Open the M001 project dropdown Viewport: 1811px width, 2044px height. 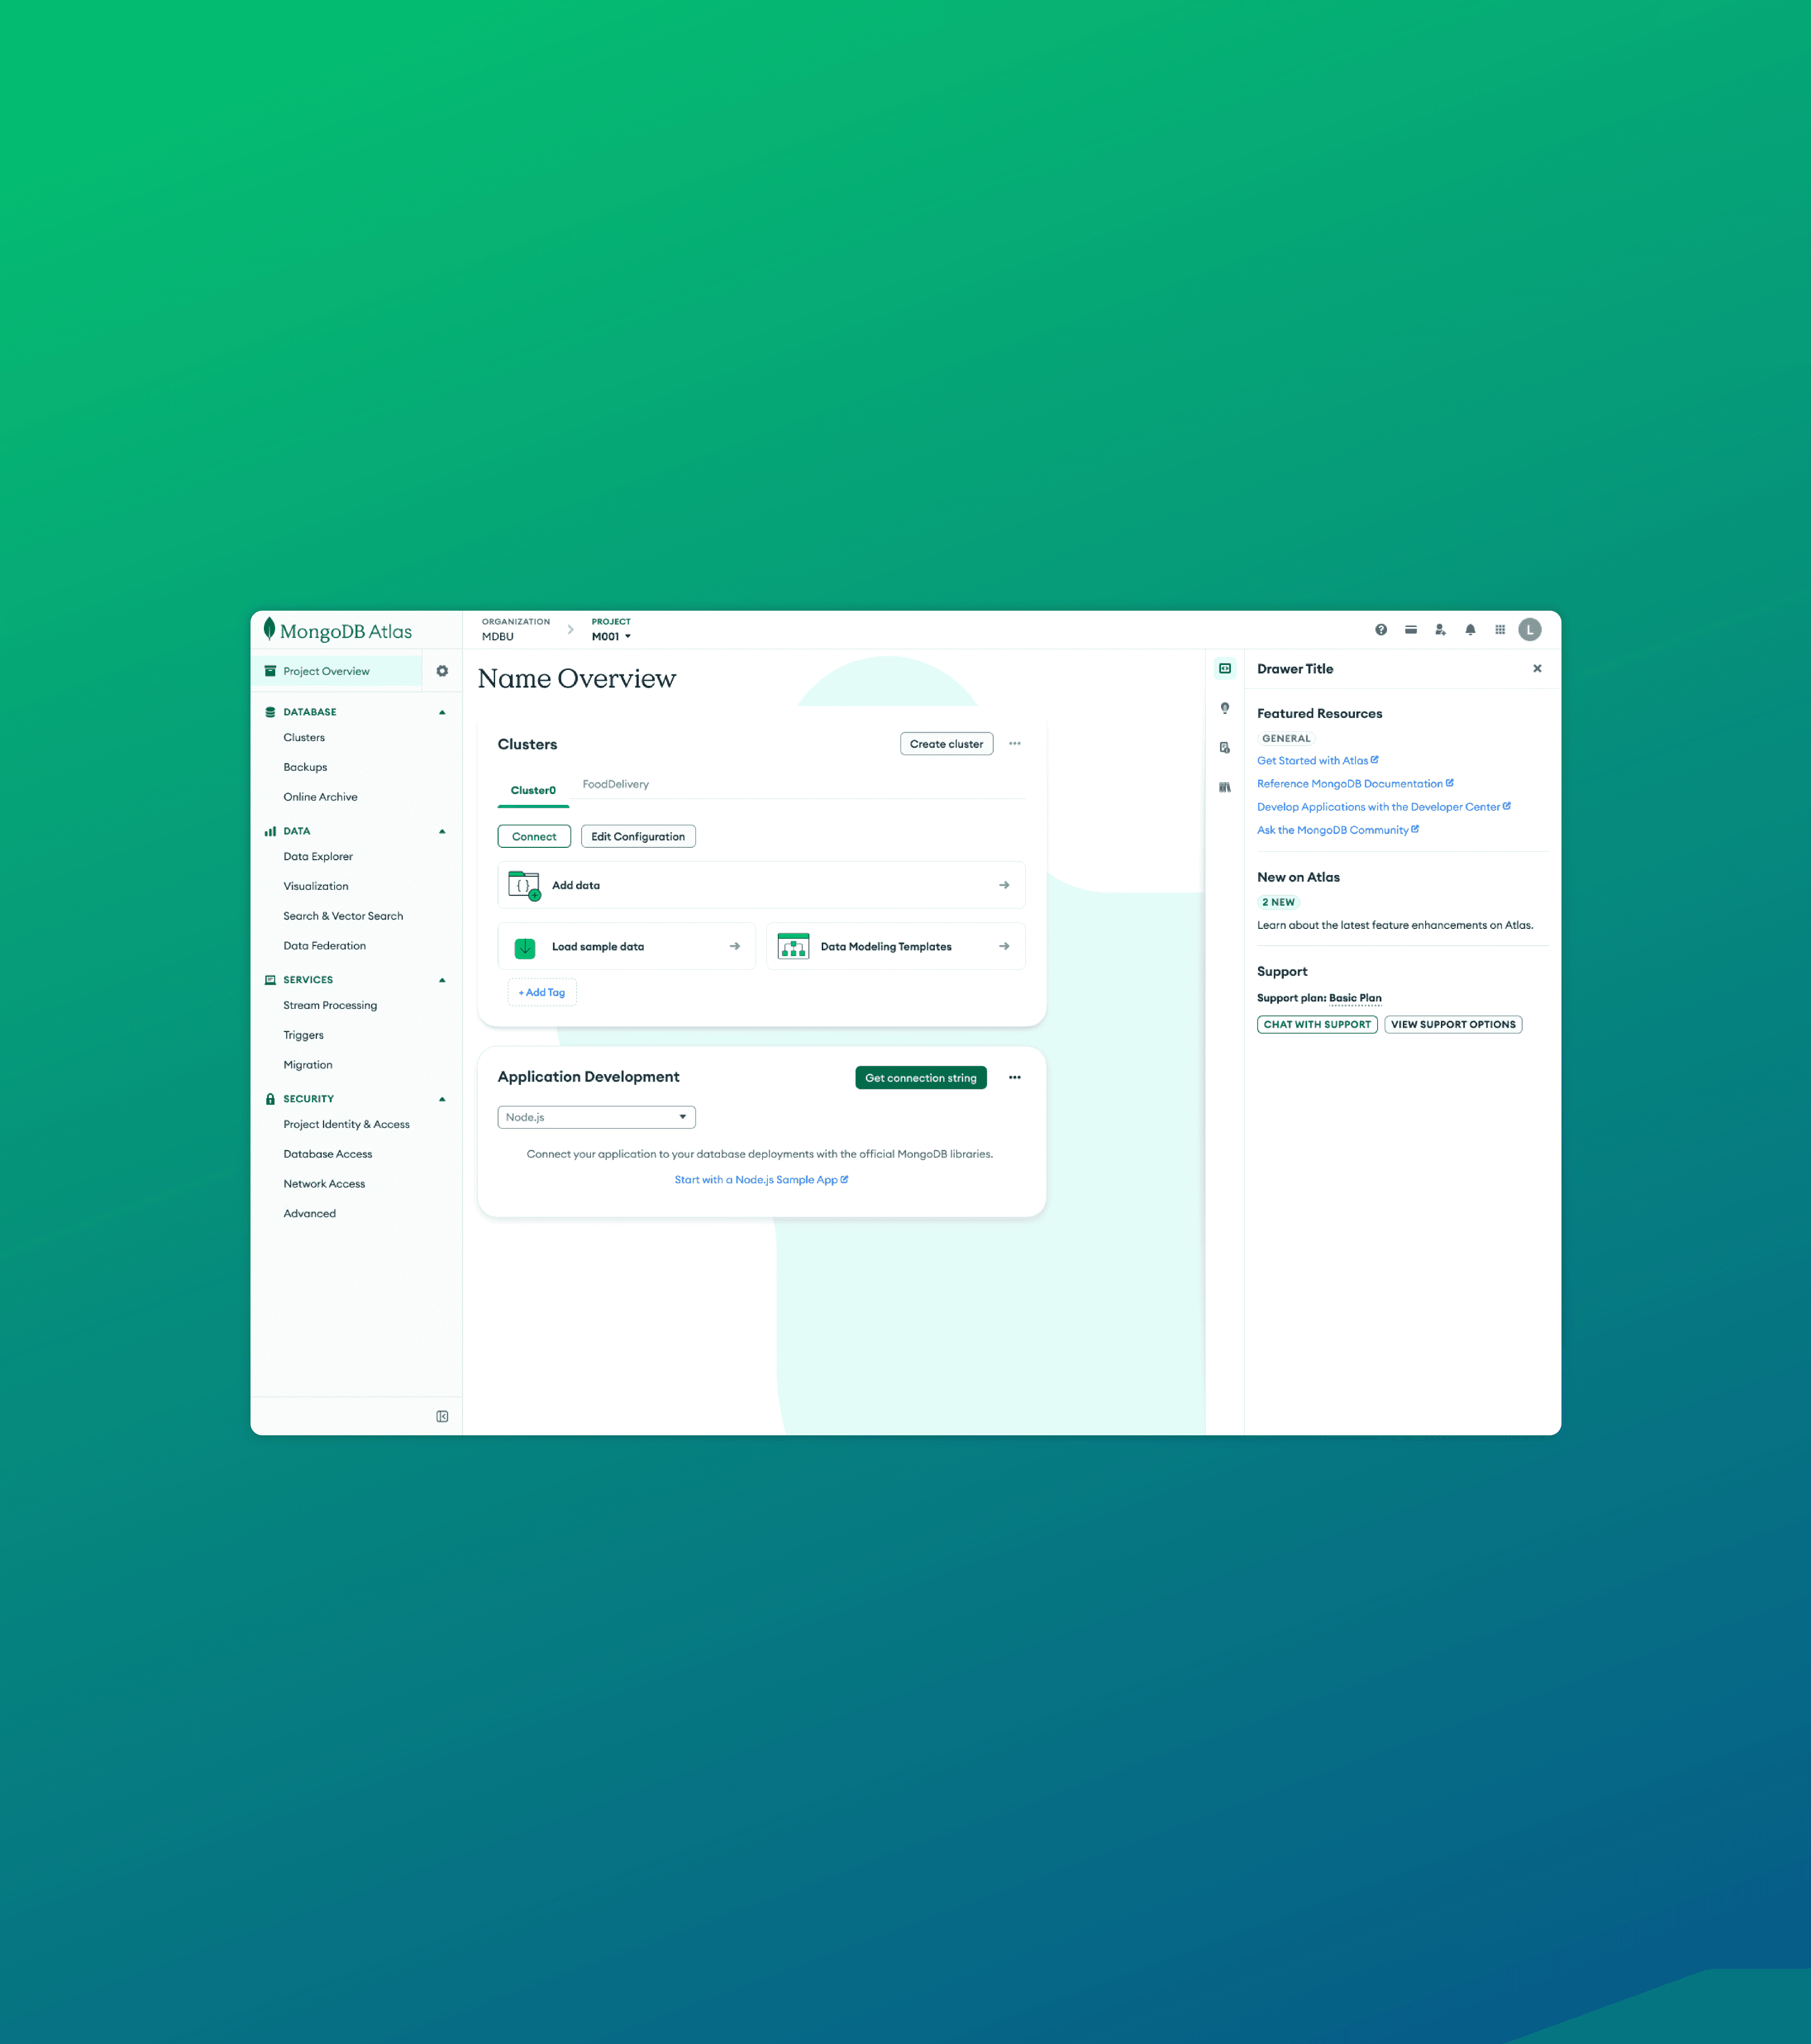pyautogui.click(x=611, y=636)
